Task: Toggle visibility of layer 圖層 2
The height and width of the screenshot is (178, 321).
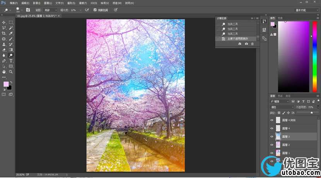Action: [x=271, y=144]
